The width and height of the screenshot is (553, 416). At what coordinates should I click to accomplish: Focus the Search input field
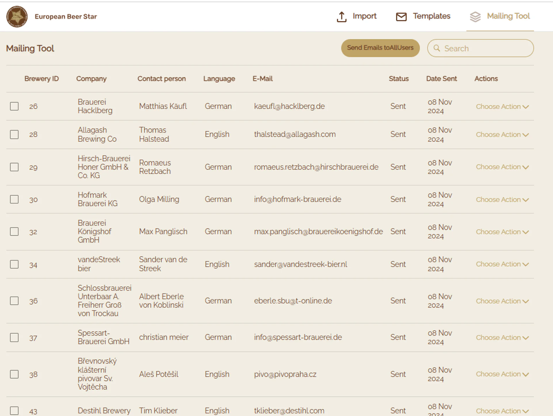(x=480, y=48)
